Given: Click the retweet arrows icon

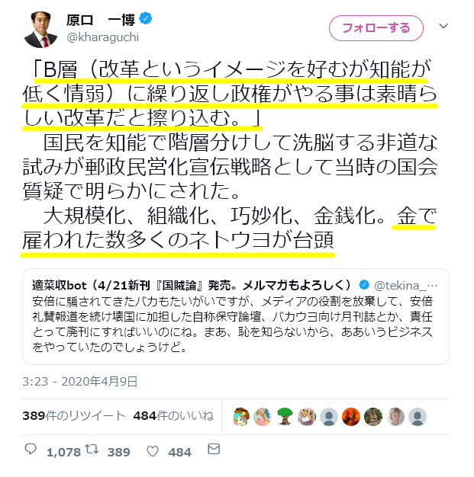Looking at the screenshot, I should 92,449.
